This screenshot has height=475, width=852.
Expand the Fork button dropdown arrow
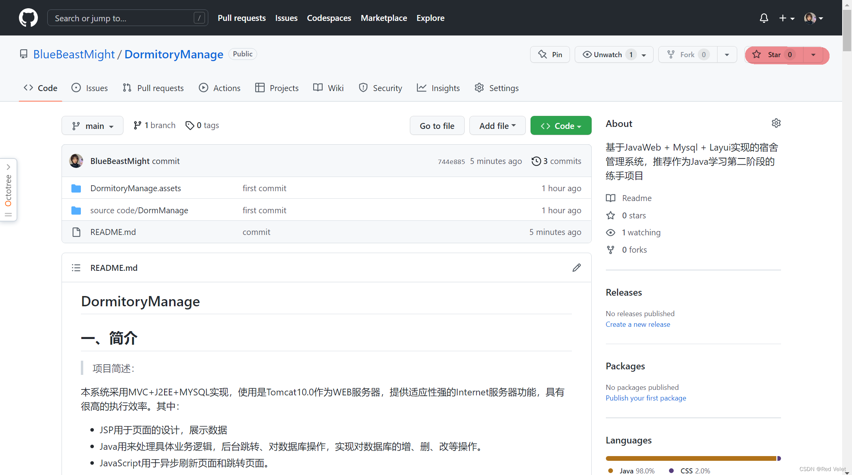click(x=726, y=54)
